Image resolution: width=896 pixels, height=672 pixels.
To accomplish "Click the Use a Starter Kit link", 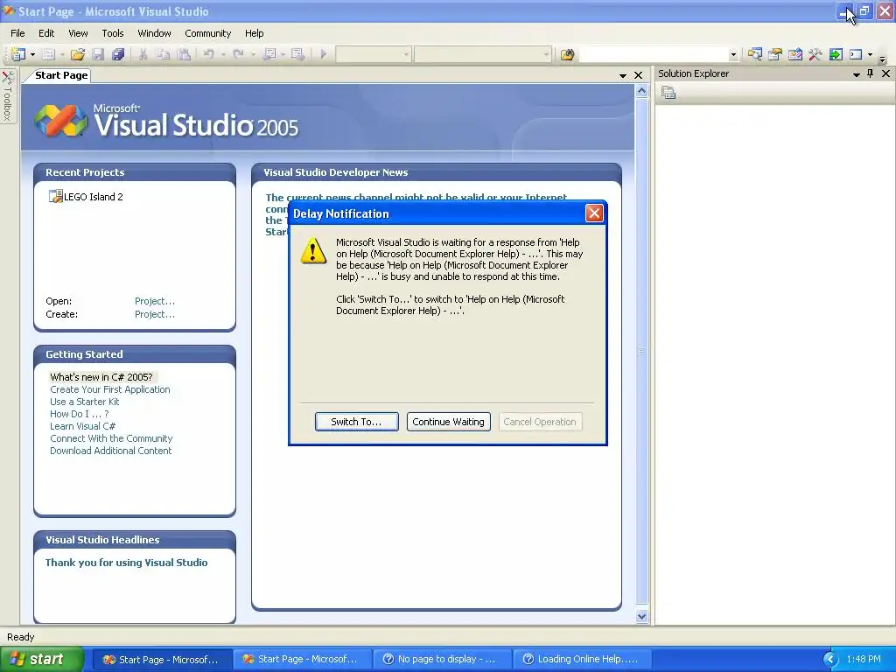I will (x=85, y=402).
